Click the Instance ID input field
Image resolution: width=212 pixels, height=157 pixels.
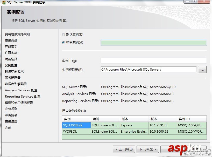(154, 61)
